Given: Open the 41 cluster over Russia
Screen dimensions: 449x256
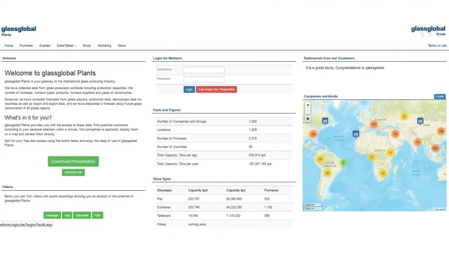Looking at the screenshot, I should [404, 117].
